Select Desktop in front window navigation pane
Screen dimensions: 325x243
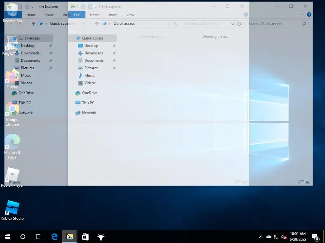91,46
